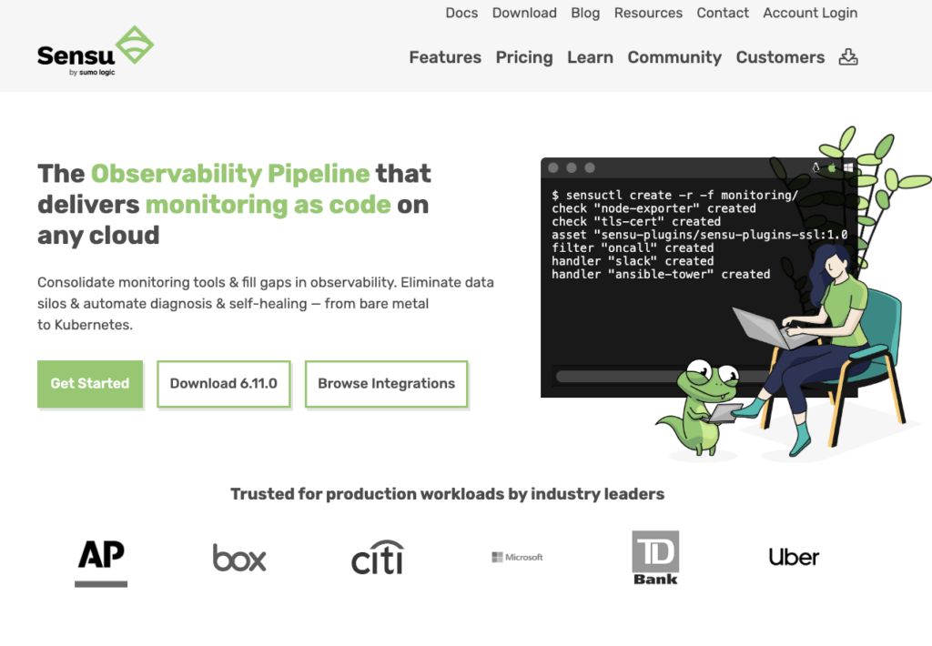Select the Apple icon in terminal header
Viewport: 932px width, 646px height.
[832, 167]
